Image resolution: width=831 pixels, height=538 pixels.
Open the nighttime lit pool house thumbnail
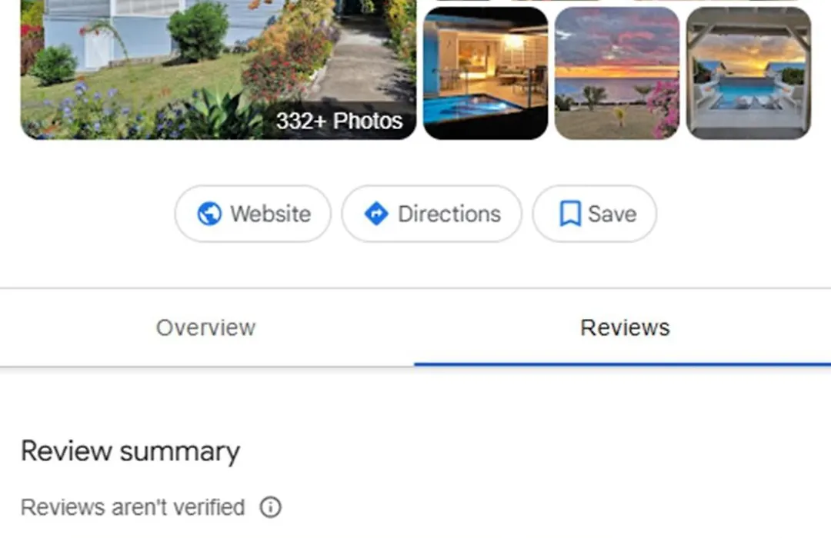[486, 73]
